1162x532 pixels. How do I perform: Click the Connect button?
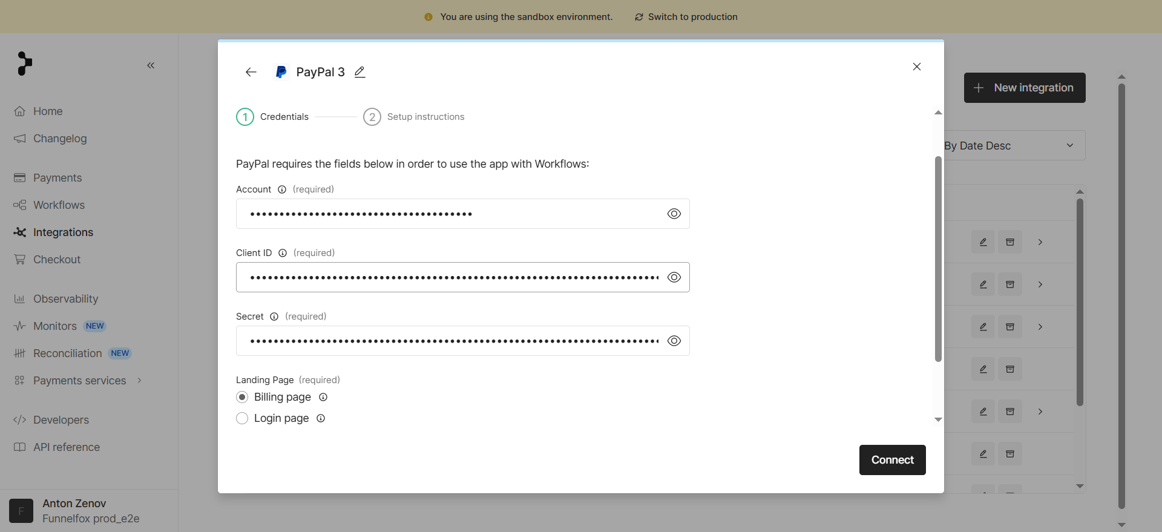tap(893, 460)
